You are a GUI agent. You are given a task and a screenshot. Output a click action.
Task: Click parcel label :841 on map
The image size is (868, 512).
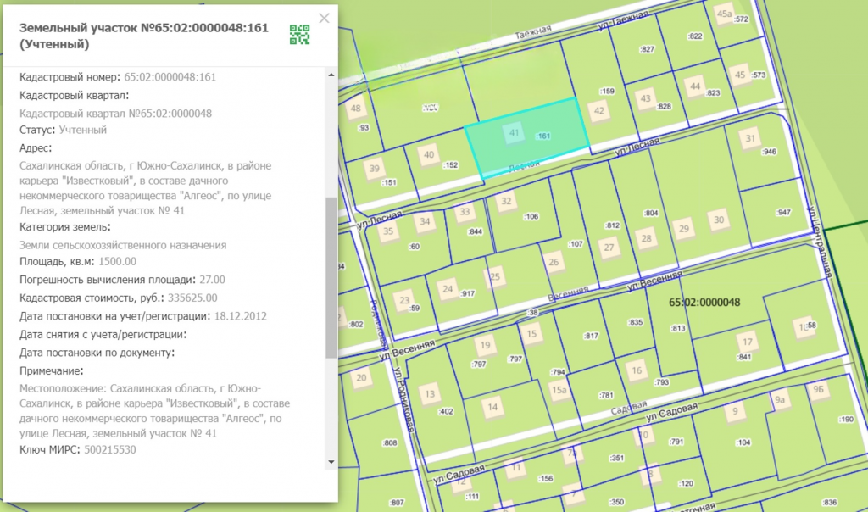pos(744,358)
